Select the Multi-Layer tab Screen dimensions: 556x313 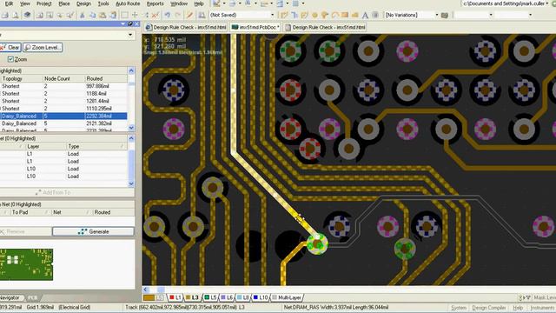(287, 297)
